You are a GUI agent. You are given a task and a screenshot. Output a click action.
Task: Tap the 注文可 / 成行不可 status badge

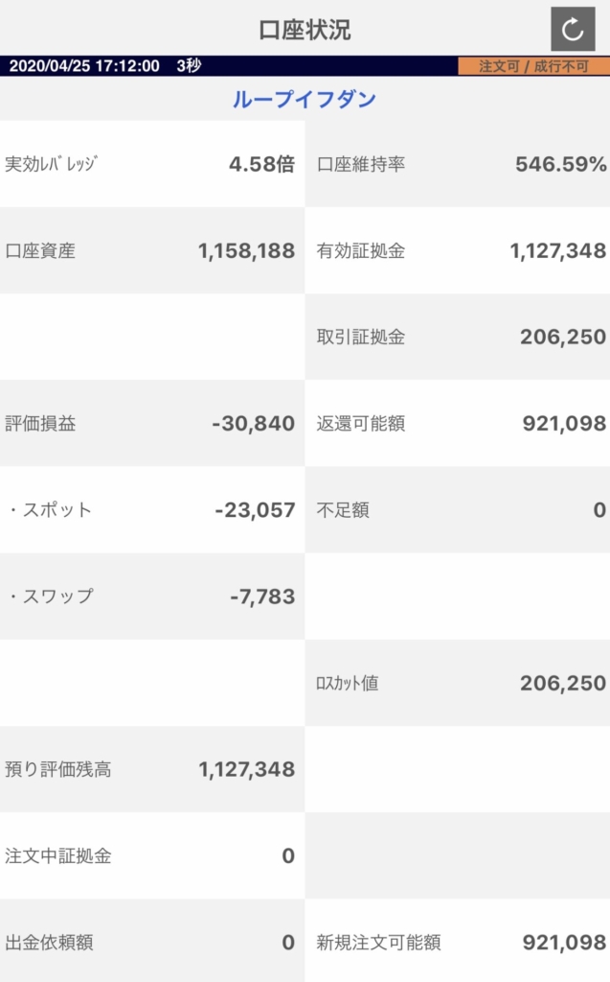(533, 66)
